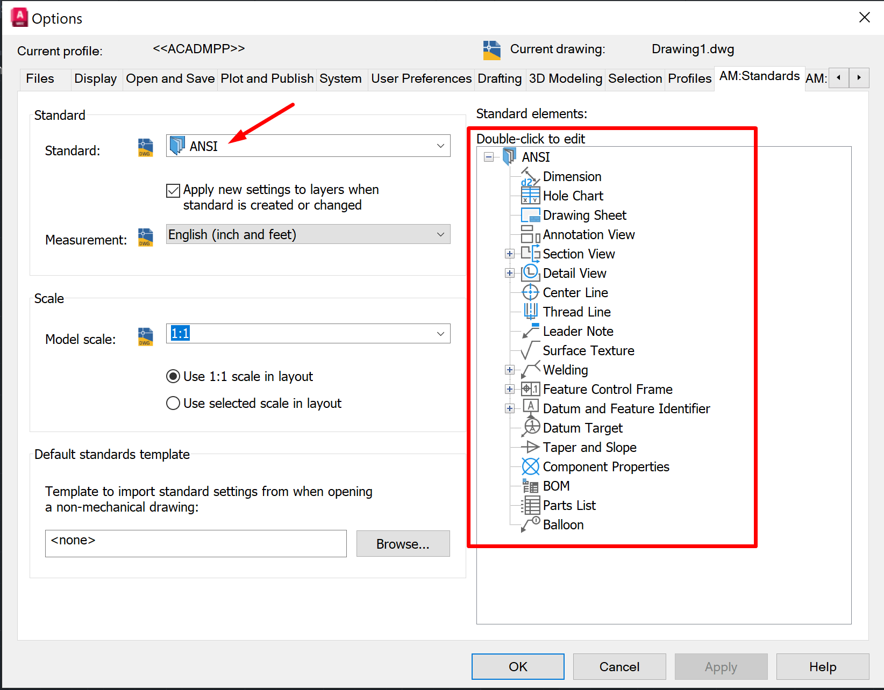This screenshot has height=690, width=884.
Task: Click the Thread Line icon
Action: pos(530,312)
